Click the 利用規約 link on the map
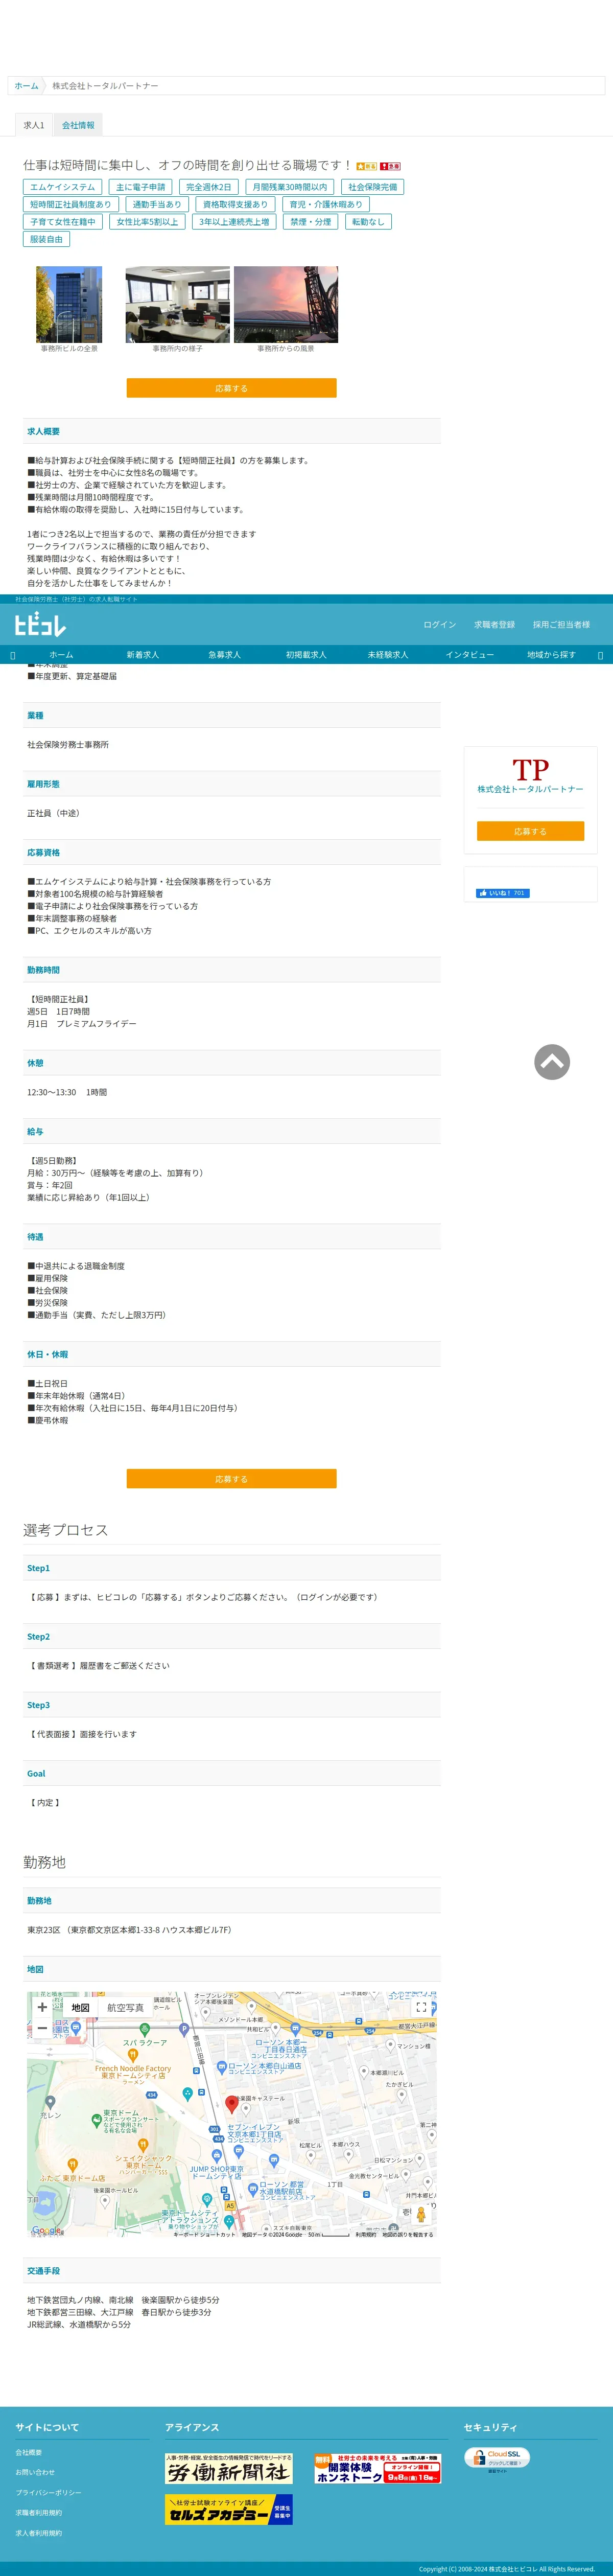This screenshot has height=2576, width=613. coord(366,2234)
